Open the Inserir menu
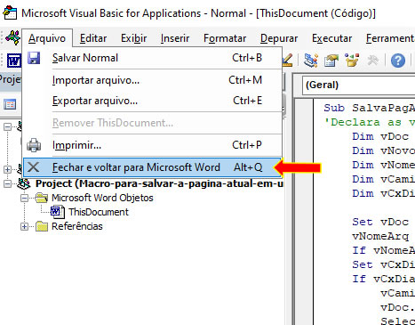This screenshot has height=325, width=415. pyautogui.click(x=175, y=38)
